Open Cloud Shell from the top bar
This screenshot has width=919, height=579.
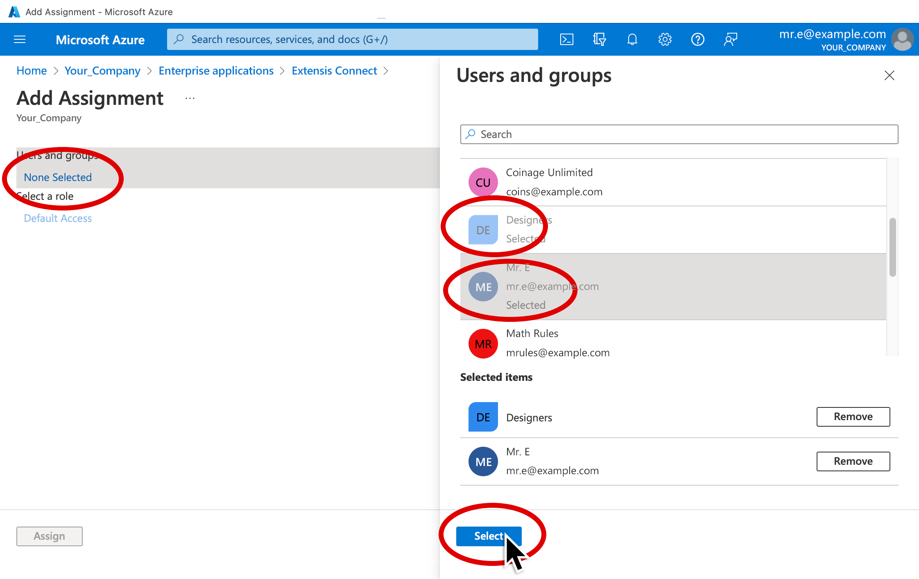pos(566,39)
